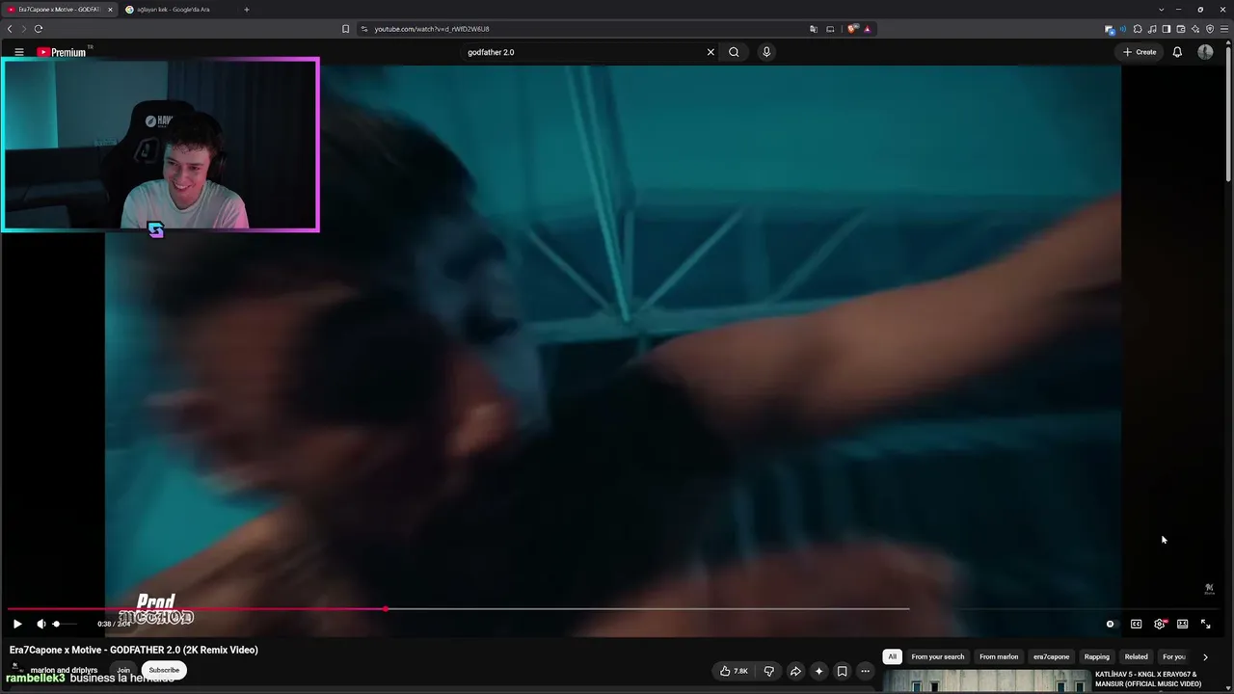Open the channel avatar below the title
Viewport: 1234px width, 694px height.
(16, 667)
